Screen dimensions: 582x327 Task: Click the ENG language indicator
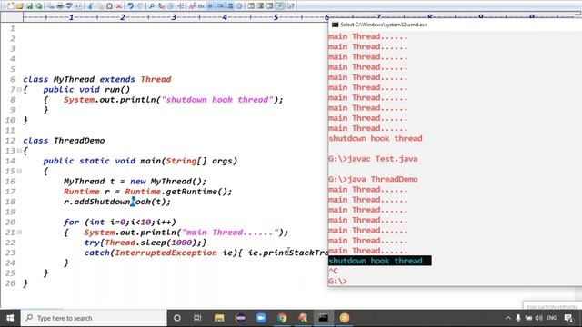click(552, 318)
